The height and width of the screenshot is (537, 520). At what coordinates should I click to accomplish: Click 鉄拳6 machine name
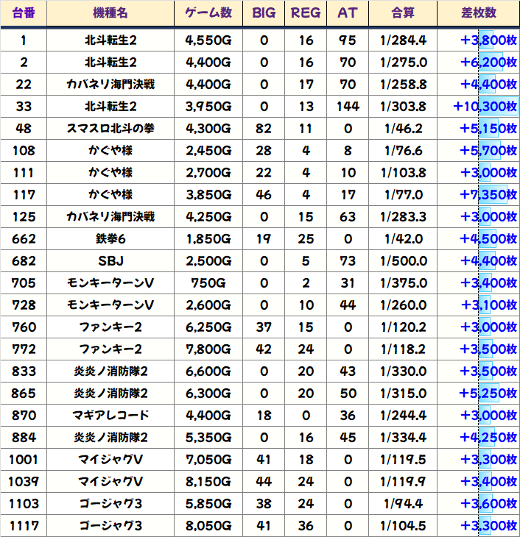tap(110, 239)
